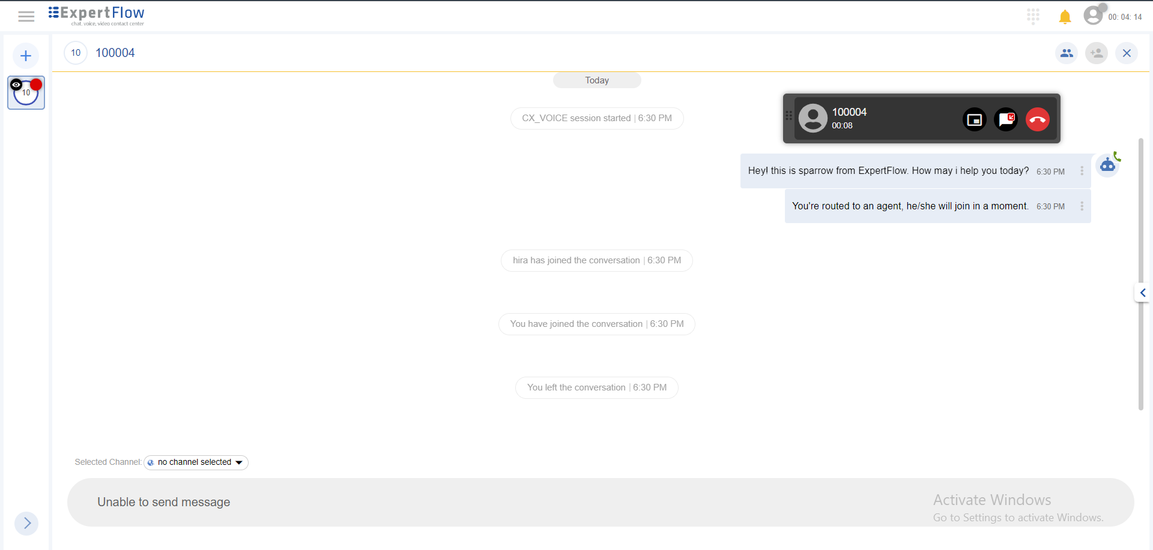
Task: Open the dial pad grid in the top bar
Action: coord(1033,16)
